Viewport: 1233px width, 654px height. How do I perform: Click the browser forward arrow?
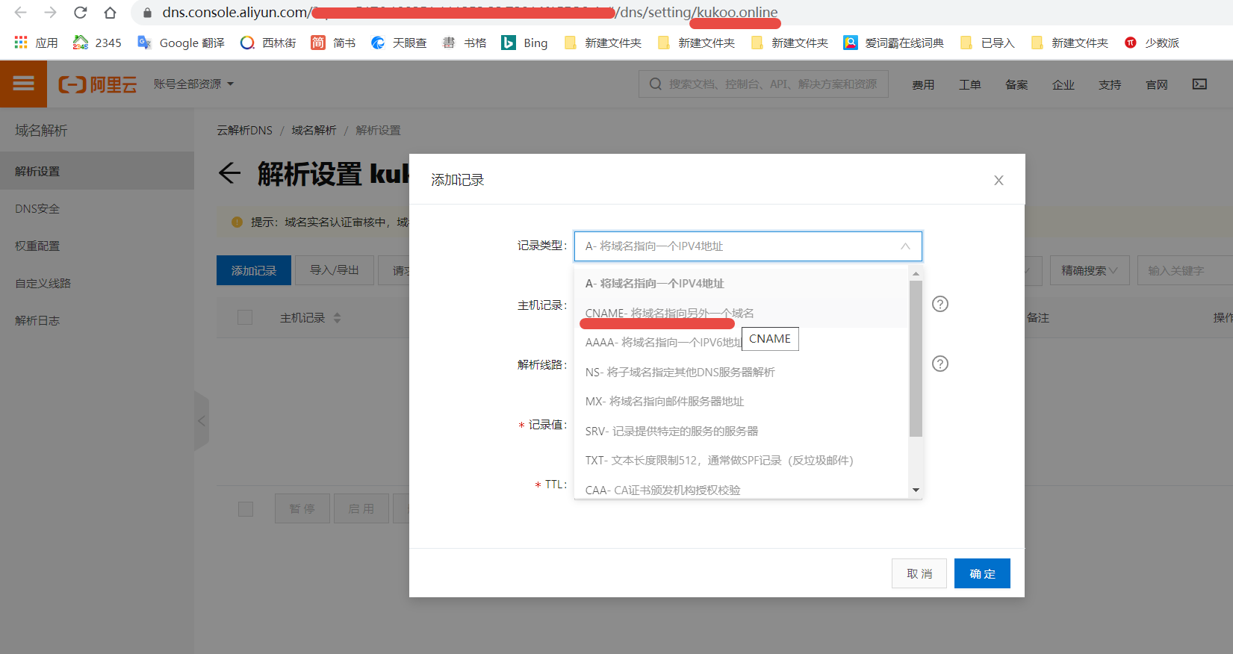pyautogui.click(x=50, y=13)
